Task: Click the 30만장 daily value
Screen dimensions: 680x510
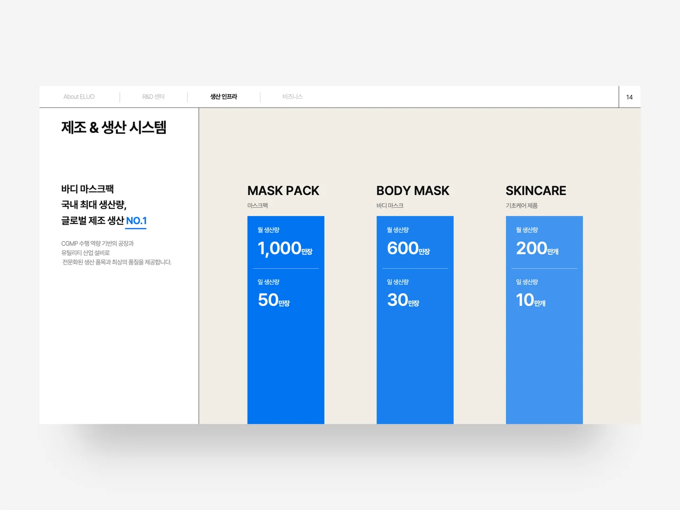Action: [403, 300]
